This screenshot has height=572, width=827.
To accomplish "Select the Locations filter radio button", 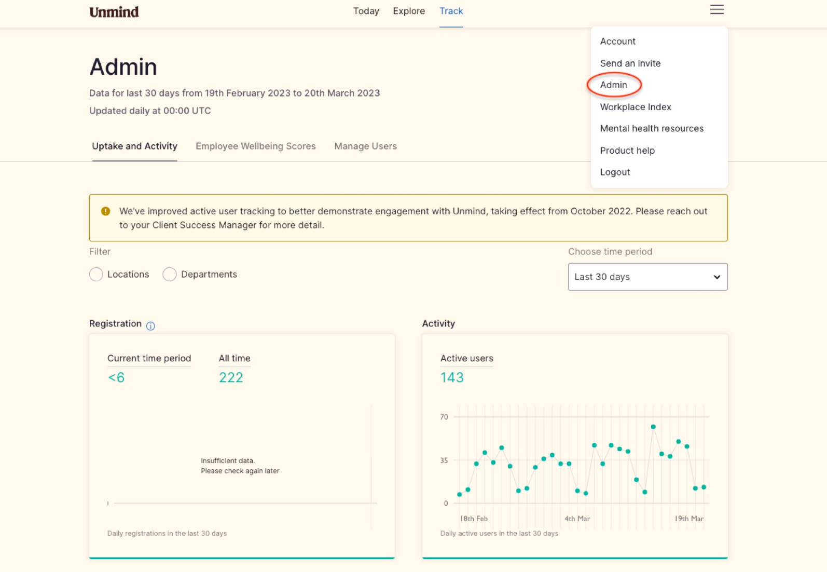I will point(96,274).
